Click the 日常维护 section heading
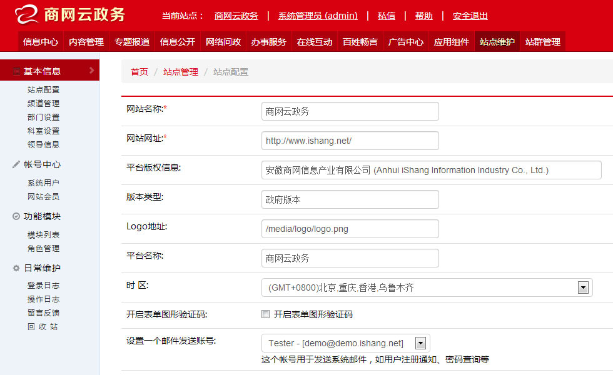This screenshot has width=613, height=375. point(43,268)
